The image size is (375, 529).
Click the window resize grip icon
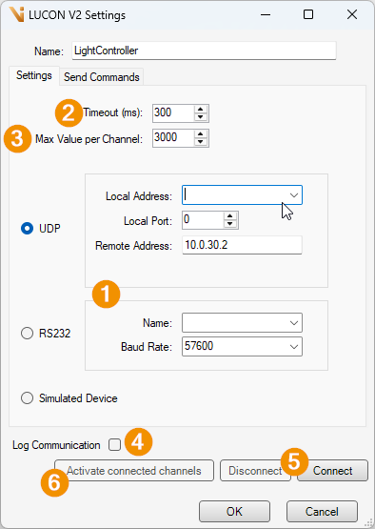[368, 522]
